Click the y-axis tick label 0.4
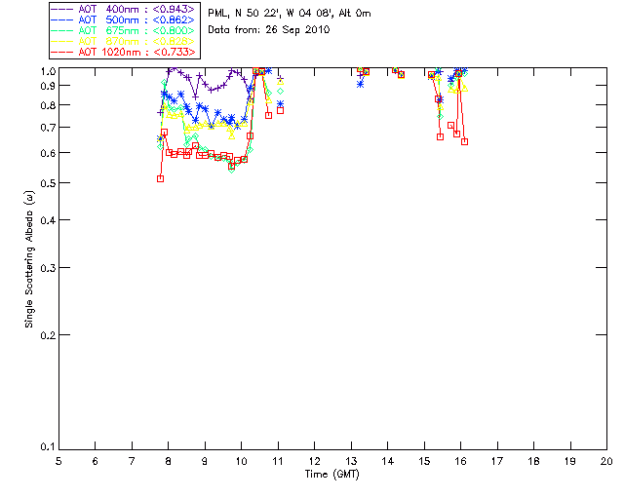The height and width of the screenshot is (499, 624). 48,220
